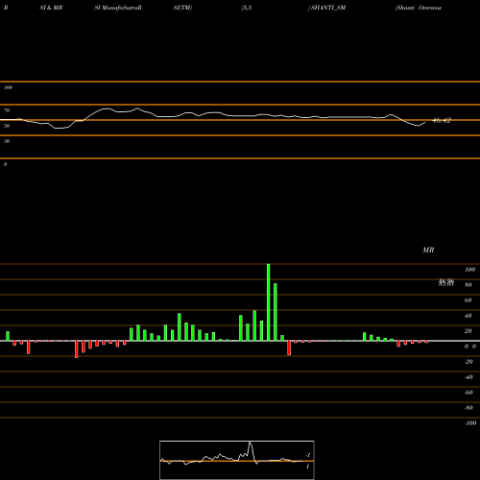480x480 pixels.
Task: Click the MR axis label -20
Action: tap(468, 362)
